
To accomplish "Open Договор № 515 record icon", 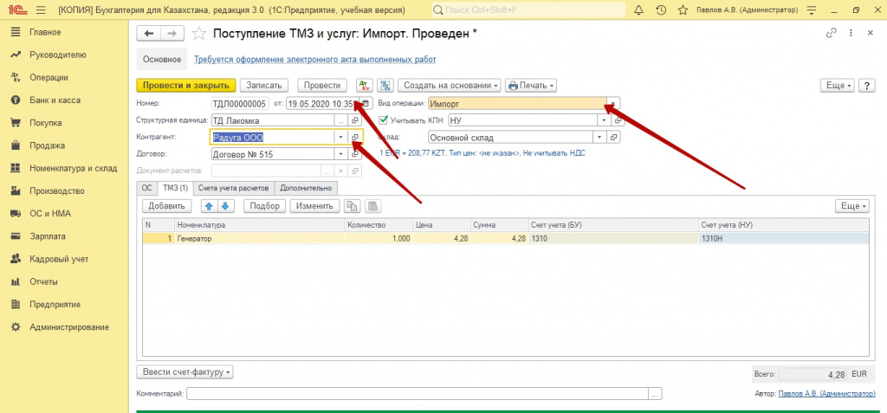I will (x=355, y=154).
